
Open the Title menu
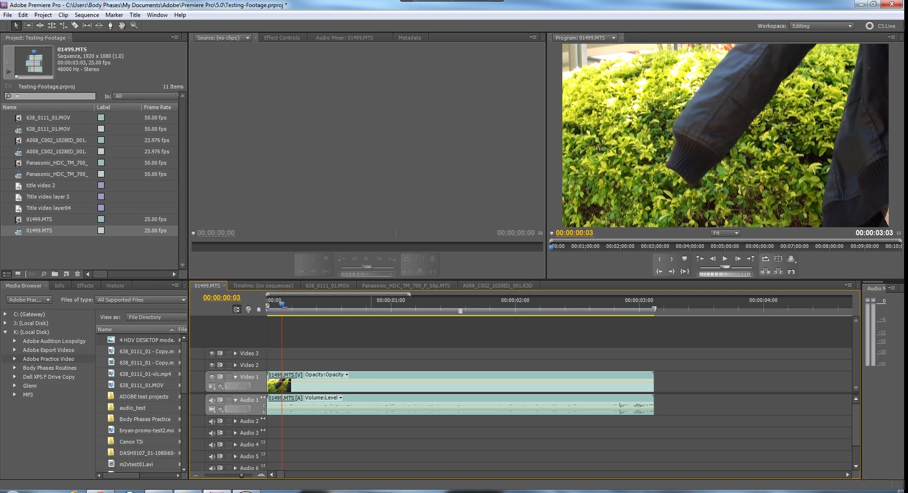click(x=135, y=15)
